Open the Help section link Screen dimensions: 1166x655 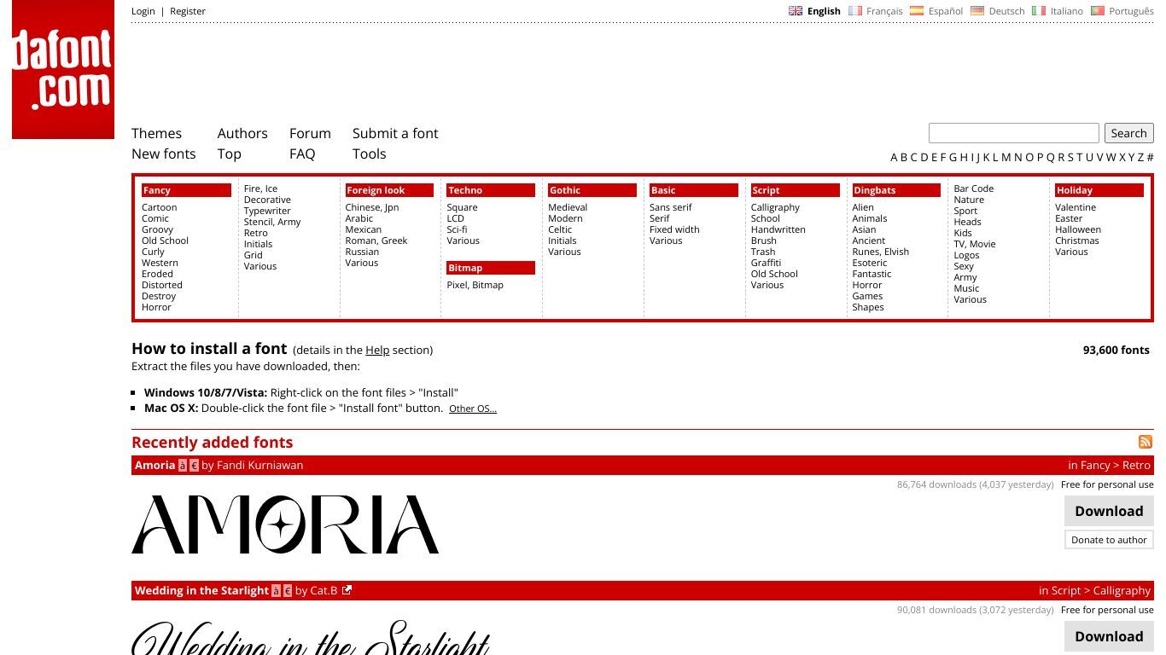pos(377,350)
